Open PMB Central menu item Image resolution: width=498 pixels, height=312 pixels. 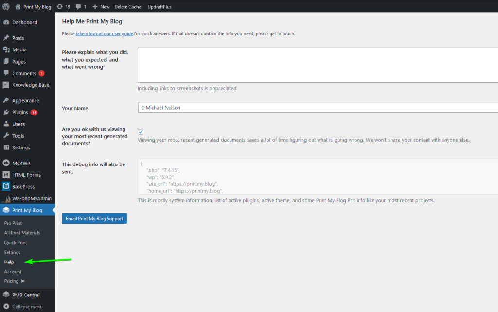27,295
